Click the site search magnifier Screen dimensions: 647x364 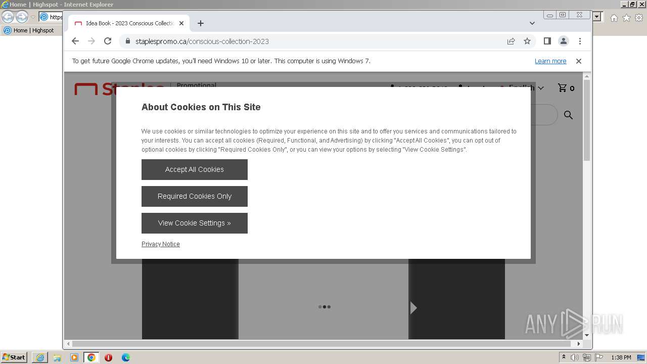[x=568, y=115]
